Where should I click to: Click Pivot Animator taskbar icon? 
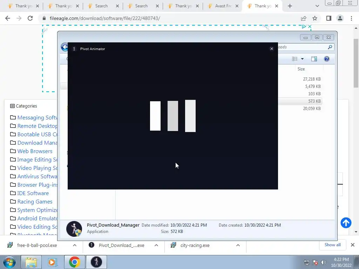(x=96, y=262)
